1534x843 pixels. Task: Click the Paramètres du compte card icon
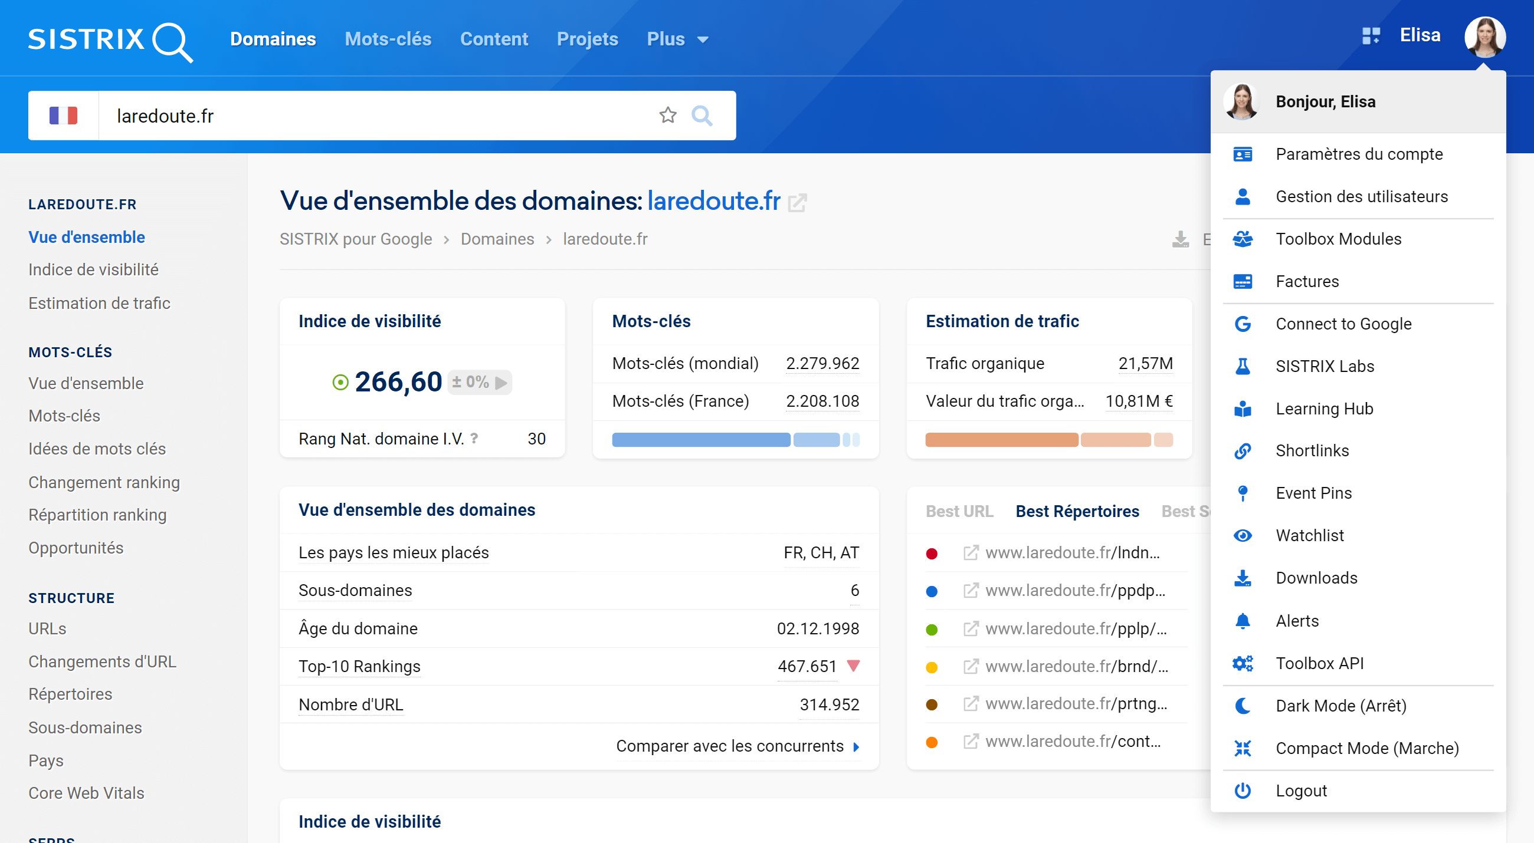pos(1242,154)
